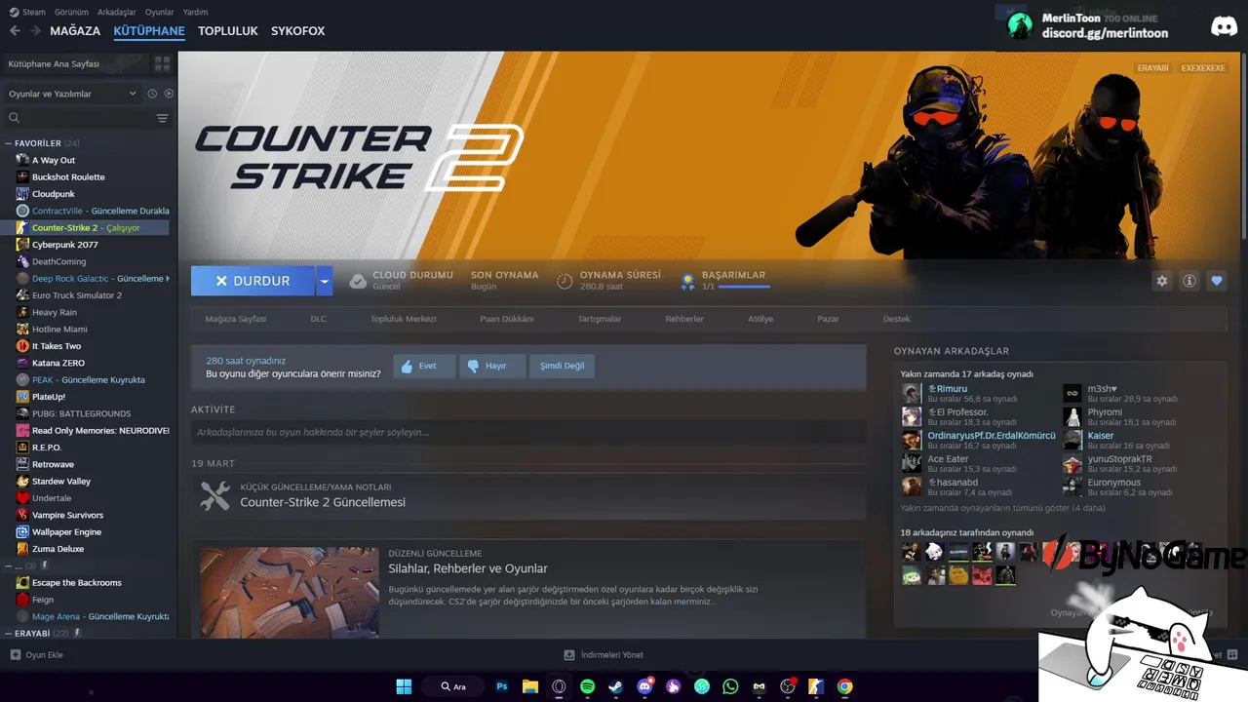Open the Counter-Strike 2 Güncellemesi news
The image size is (1248, 702).
pyautogui.click(x=323, y=502)
